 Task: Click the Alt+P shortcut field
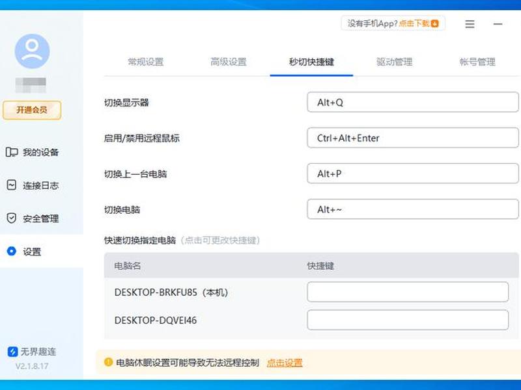pos(413,174)
